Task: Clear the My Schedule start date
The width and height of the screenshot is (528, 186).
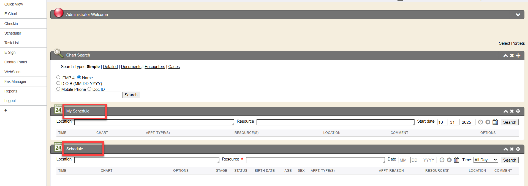Action: coord(488,122)
